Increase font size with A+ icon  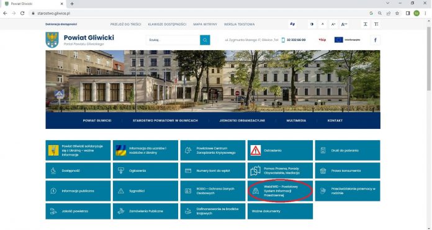point(333,24)
